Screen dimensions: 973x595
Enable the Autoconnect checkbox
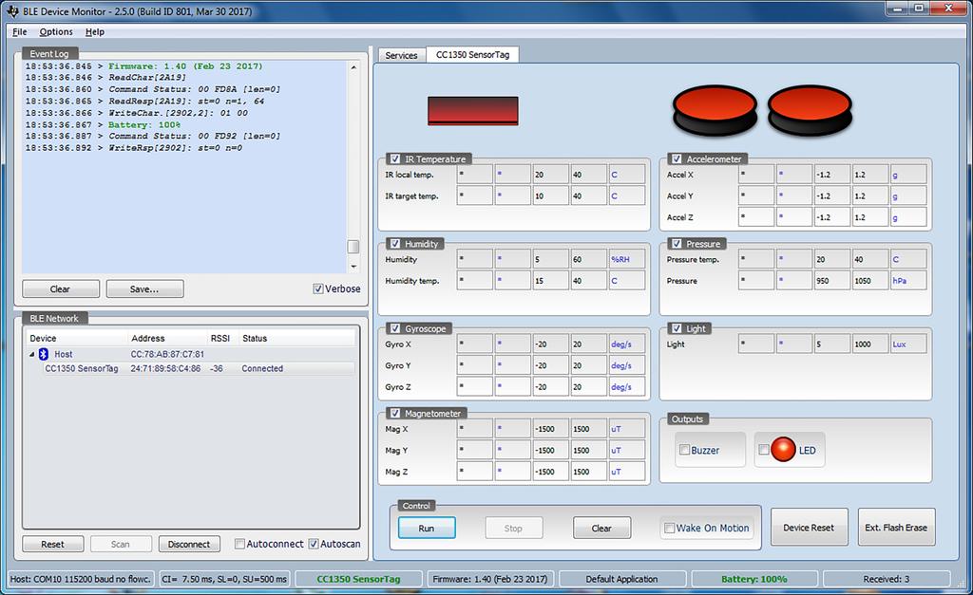coord(239,544)
